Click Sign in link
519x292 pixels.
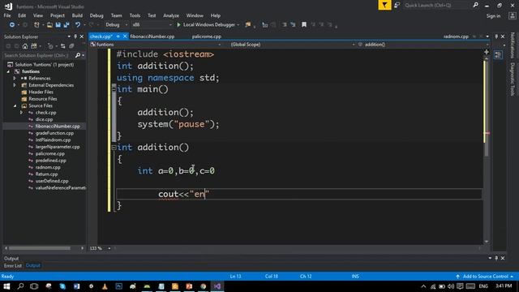point(493,16)
